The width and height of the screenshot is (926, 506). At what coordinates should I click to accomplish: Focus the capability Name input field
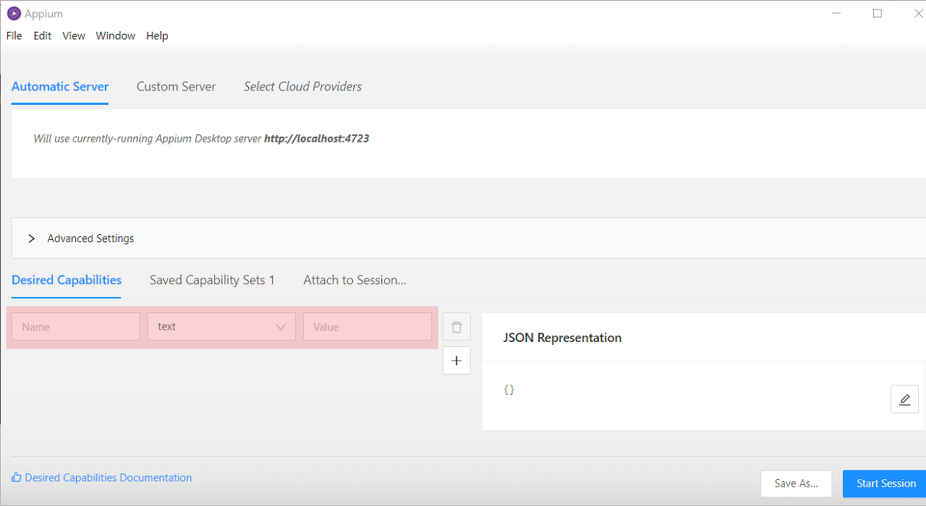click(x=76, y=327)
